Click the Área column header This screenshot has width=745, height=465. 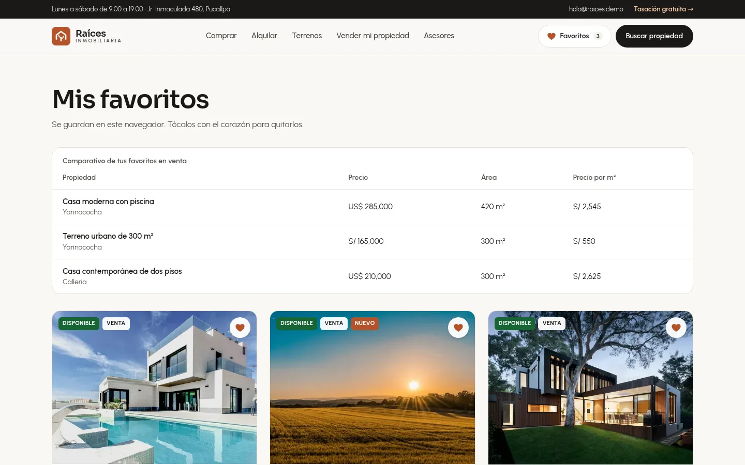(x=489, y=177)
